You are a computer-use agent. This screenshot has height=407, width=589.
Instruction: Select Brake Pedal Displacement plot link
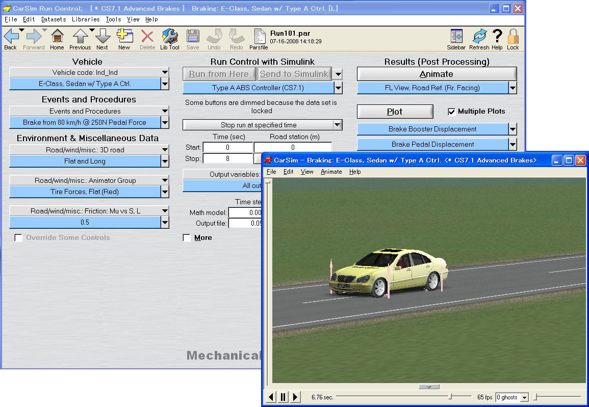(x=433, y=145)
